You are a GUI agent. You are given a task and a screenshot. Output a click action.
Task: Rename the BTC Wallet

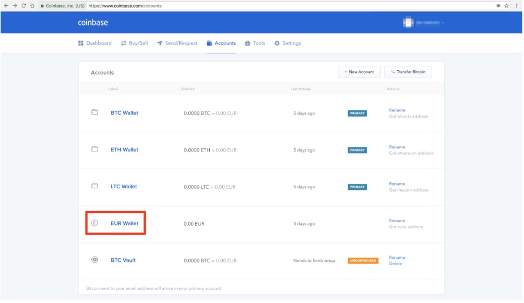397,110
